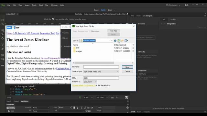This screenshot has width=207, height=116.
Task: Switch to Live view
Action: coord(110,10)
